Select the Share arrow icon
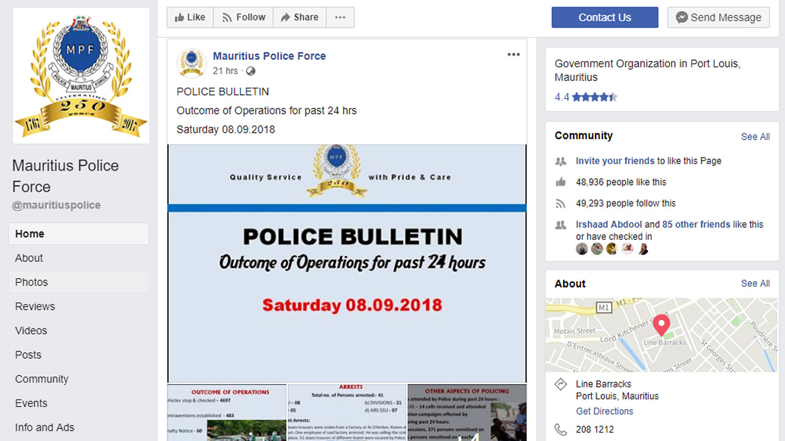Screen dimensions: 785x441 285,17
